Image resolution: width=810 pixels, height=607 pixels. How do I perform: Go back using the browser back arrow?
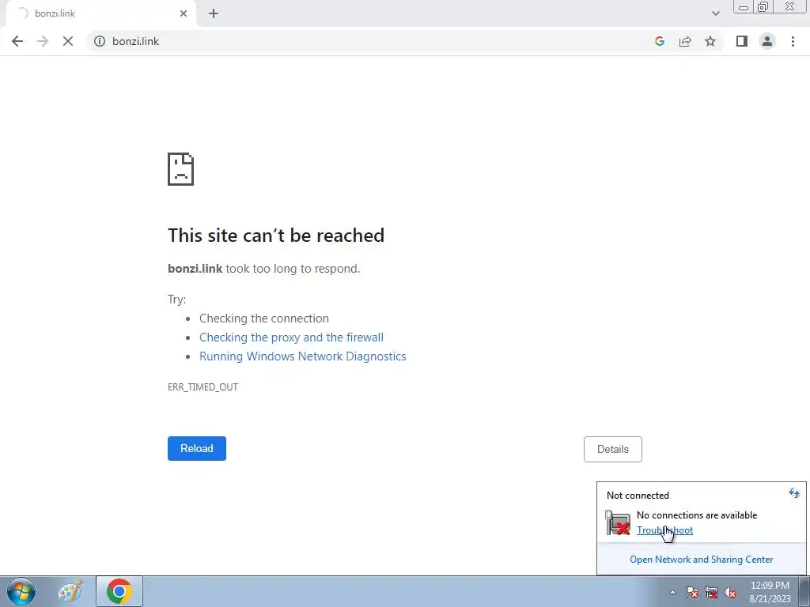pos(17,41)
